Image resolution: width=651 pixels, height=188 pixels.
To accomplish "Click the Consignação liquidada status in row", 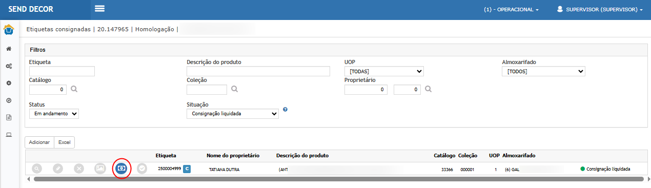I will click(x=605, y=169).
